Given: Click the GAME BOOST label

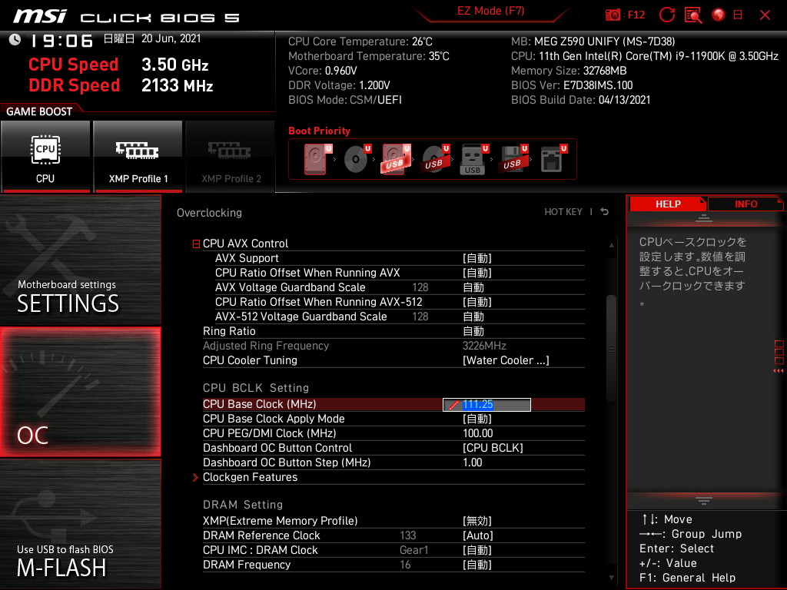Looking at the screenshot, I should tap(39, 111).
